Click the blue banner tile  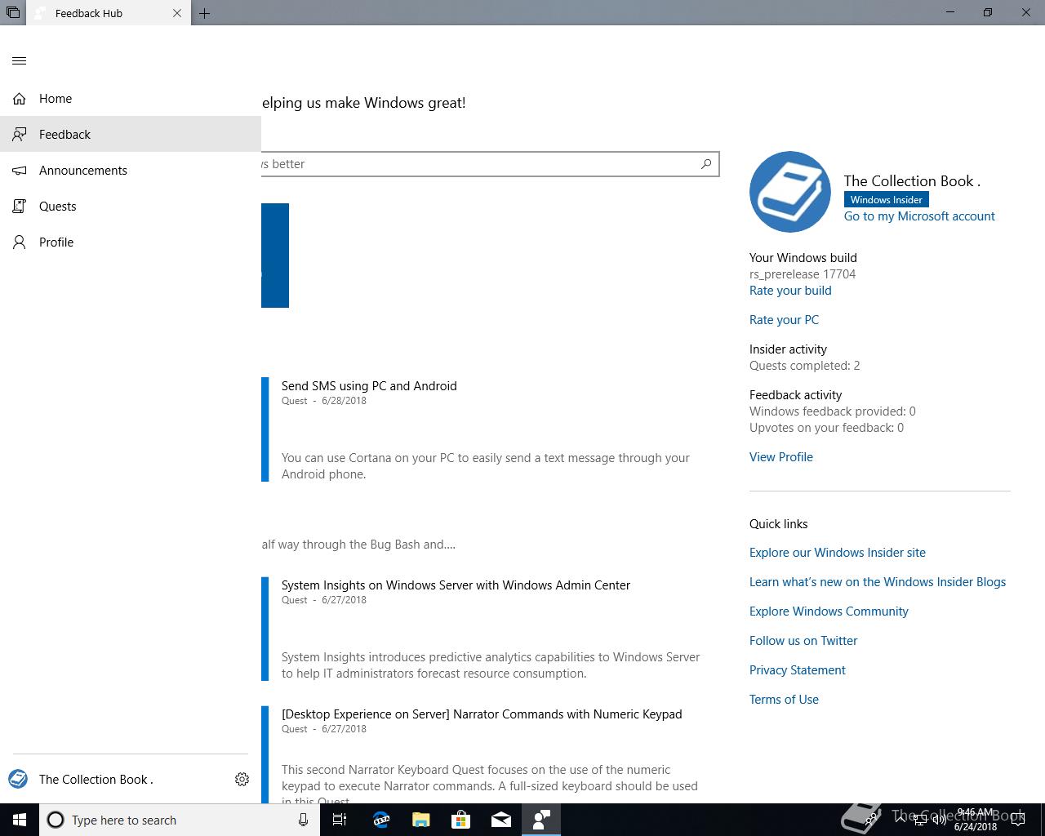(x=275, y=256)
